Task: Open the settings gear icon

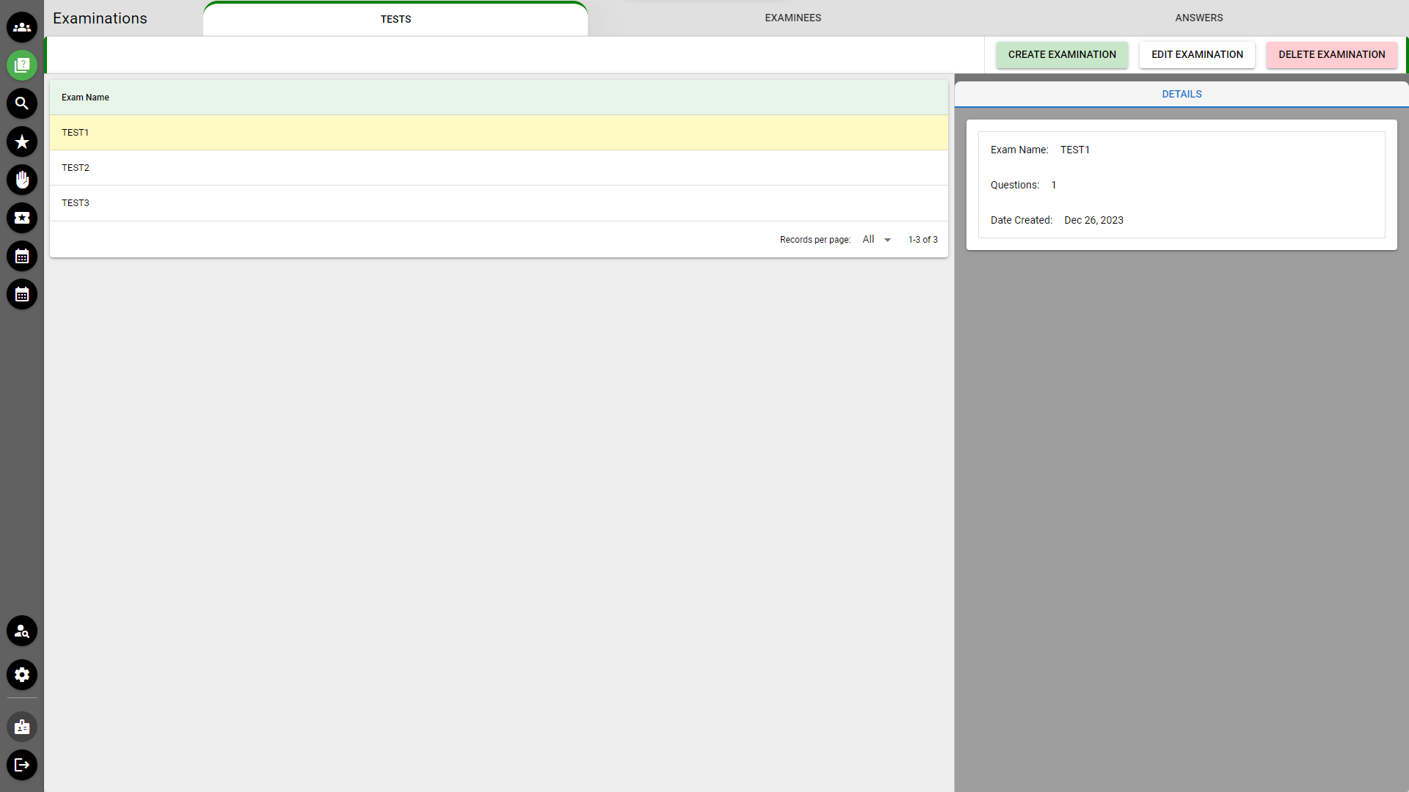Action: pyautogui.click(x=22, y=675)
